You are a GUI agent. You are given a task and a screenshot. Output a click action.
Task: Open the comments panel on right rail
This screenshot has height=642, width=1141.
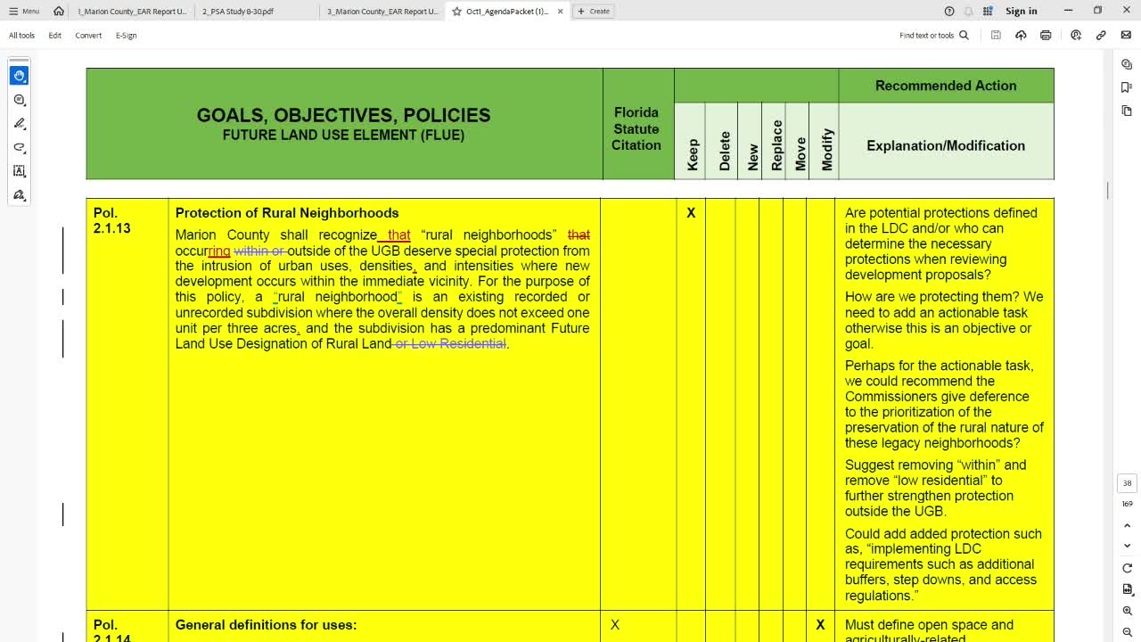tap(1127, 64)
